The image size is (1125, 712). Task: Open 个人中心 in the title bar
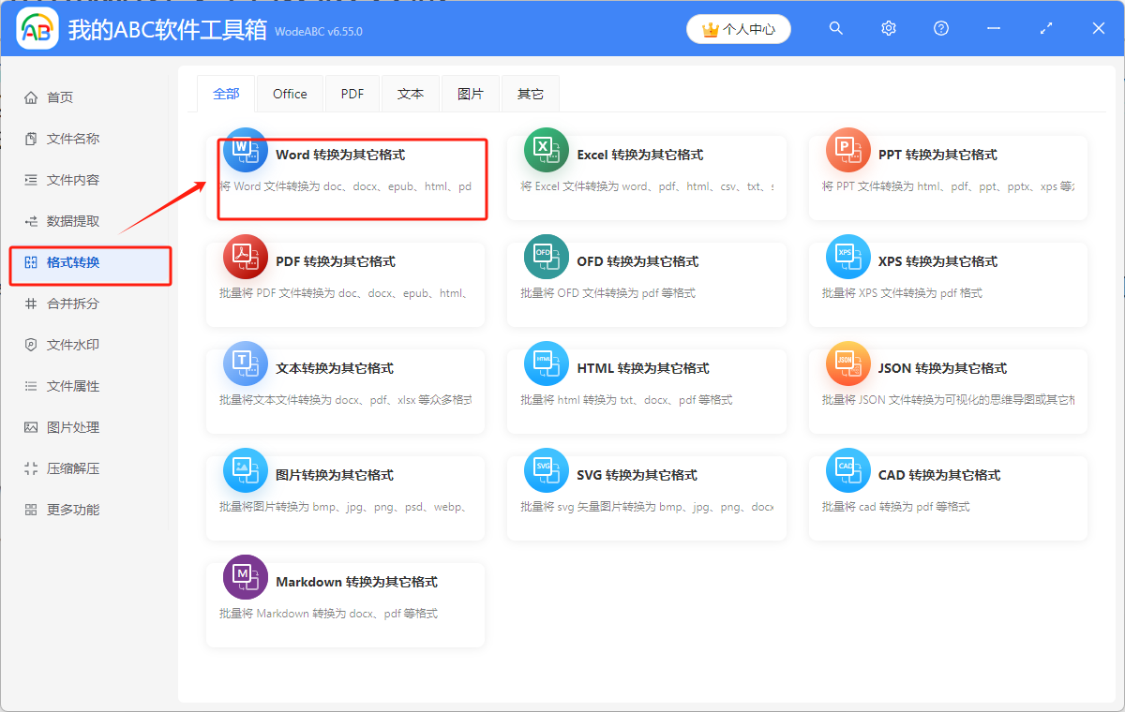pyautogui.click(x=738, y=28)
